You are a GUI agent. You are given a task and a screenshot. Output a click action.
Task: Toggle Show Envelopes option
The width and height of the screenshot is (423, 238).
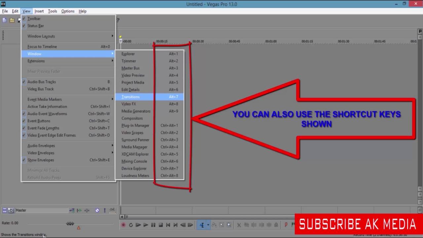pos(24,160)
